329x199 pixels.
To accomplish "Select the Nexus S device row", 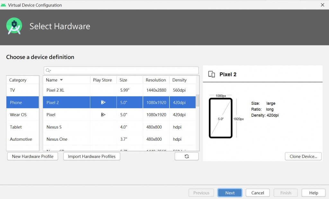I will (x=119, y=127).
